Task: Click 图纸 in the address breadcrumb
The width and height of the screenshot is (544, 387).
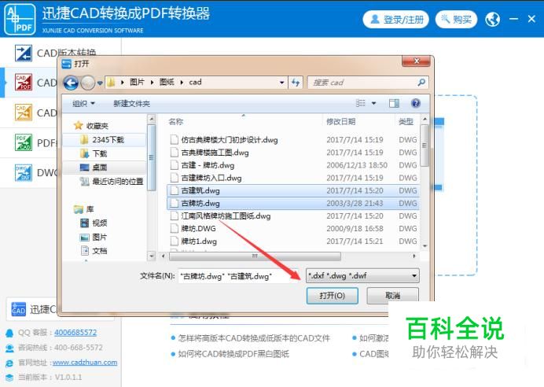Action: 167,83
